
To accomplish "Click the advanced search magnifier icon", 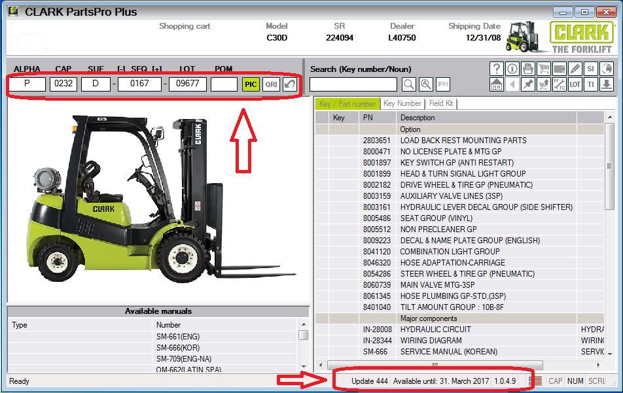I will (x=425, y=84).
